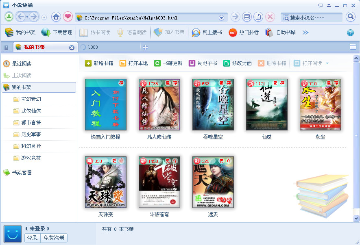Open 下载管理 download manager
Screen dimensions: 360x245
pyautogui.click(x=57, y=33)
